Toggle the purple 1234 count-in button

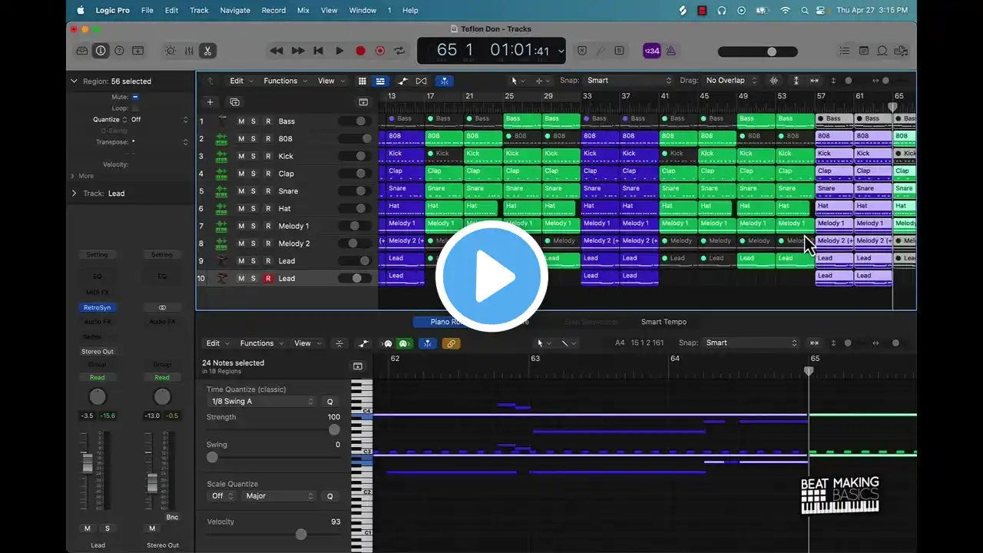tap(651, 51)
